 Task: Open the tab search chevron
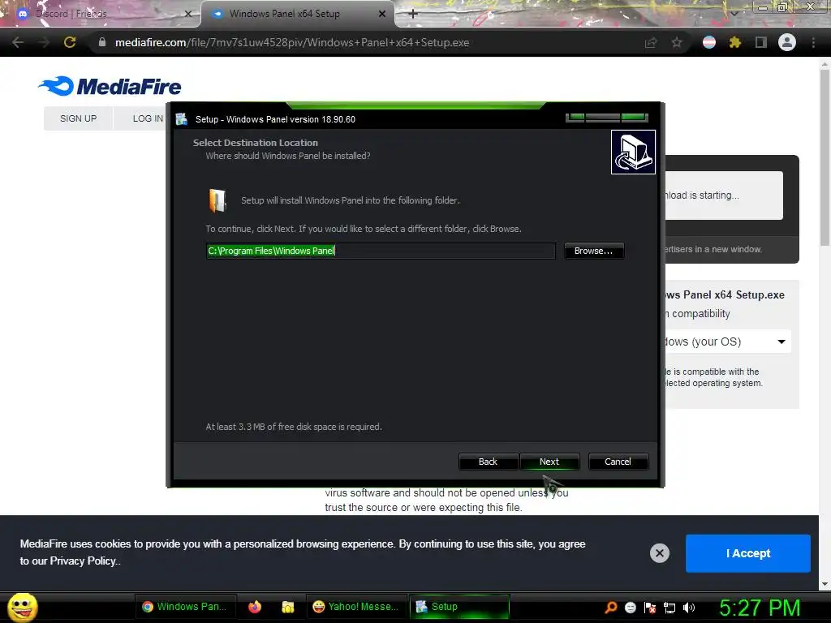[x=734, y=14]
